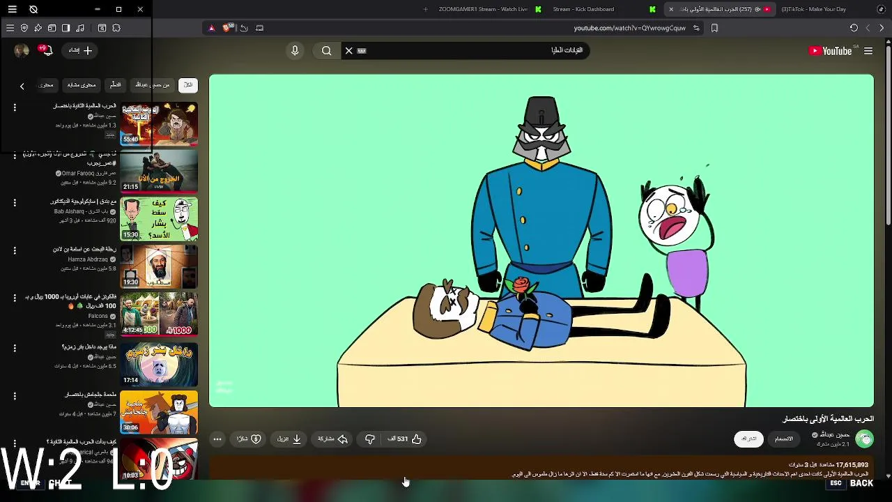Screen dimensions: 892x502
Task: Open the 17:14 Zamzam well video thumbnail
Action: pyautogui.click(x=159, y=364)
